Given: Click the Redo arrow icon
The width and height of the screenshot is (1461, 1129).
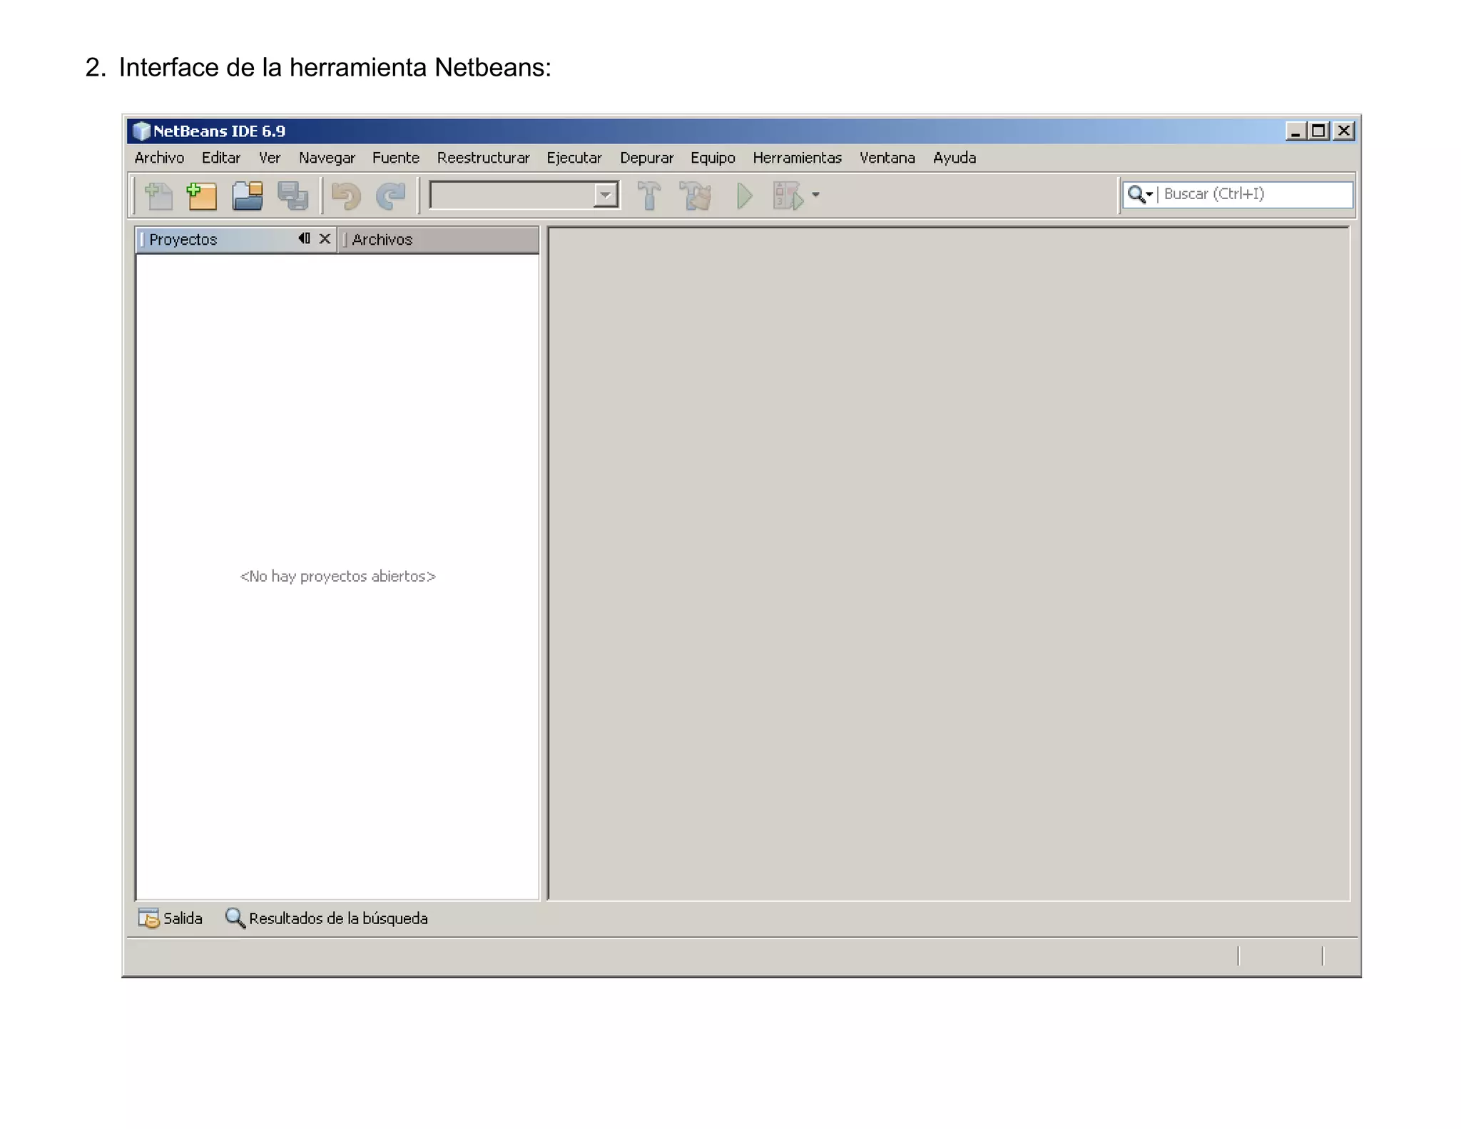Looking at the screenshot, I should pyautogui.click(x=391, y=196).
